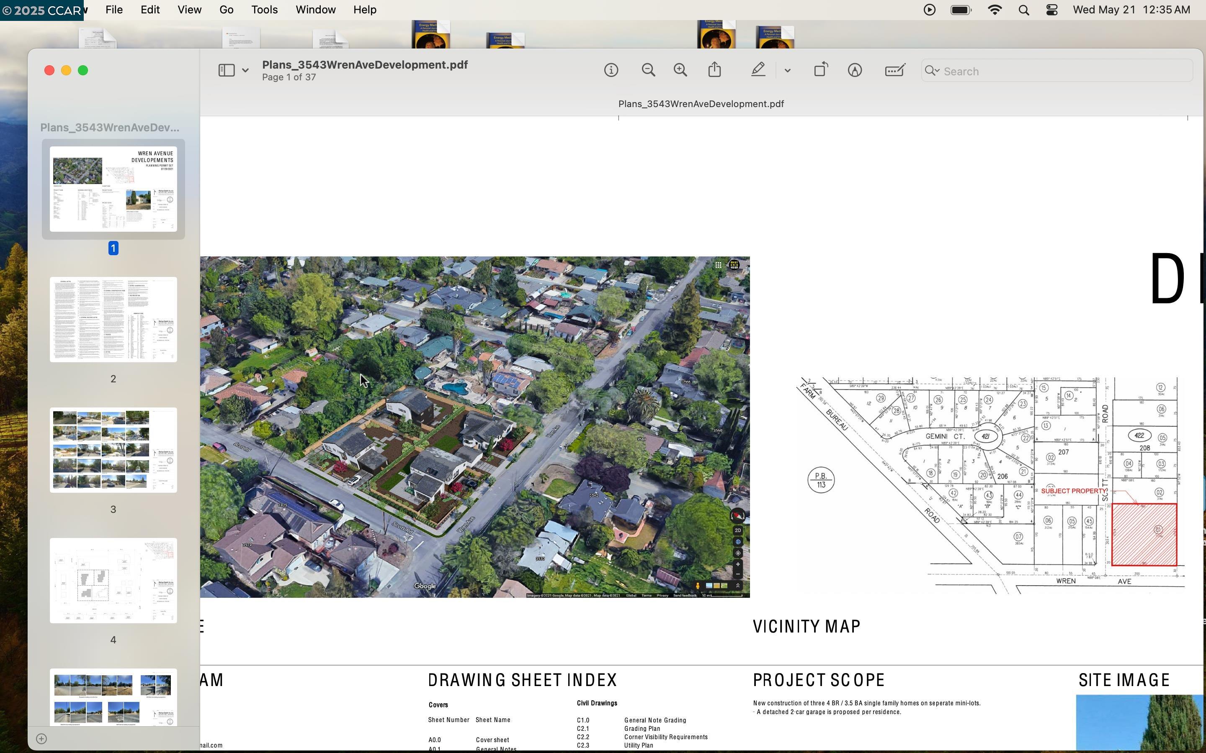Toggle the sidebar view button

(226, 70)
